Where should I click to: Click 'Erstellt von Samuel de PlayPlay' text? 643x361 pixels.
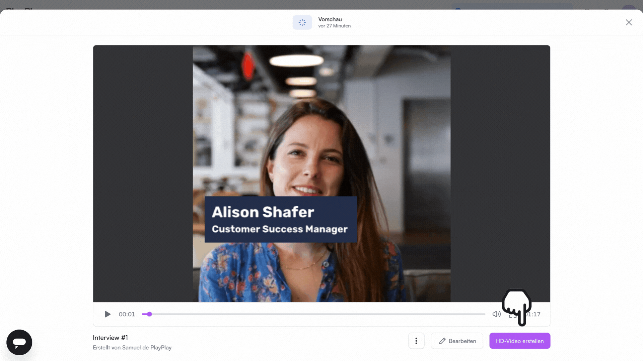pos(132,348)
